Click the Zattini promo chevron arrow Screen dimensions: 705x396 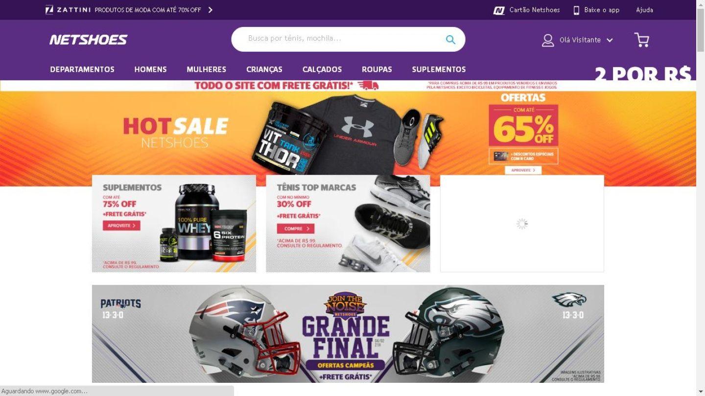tap(211, 10)
